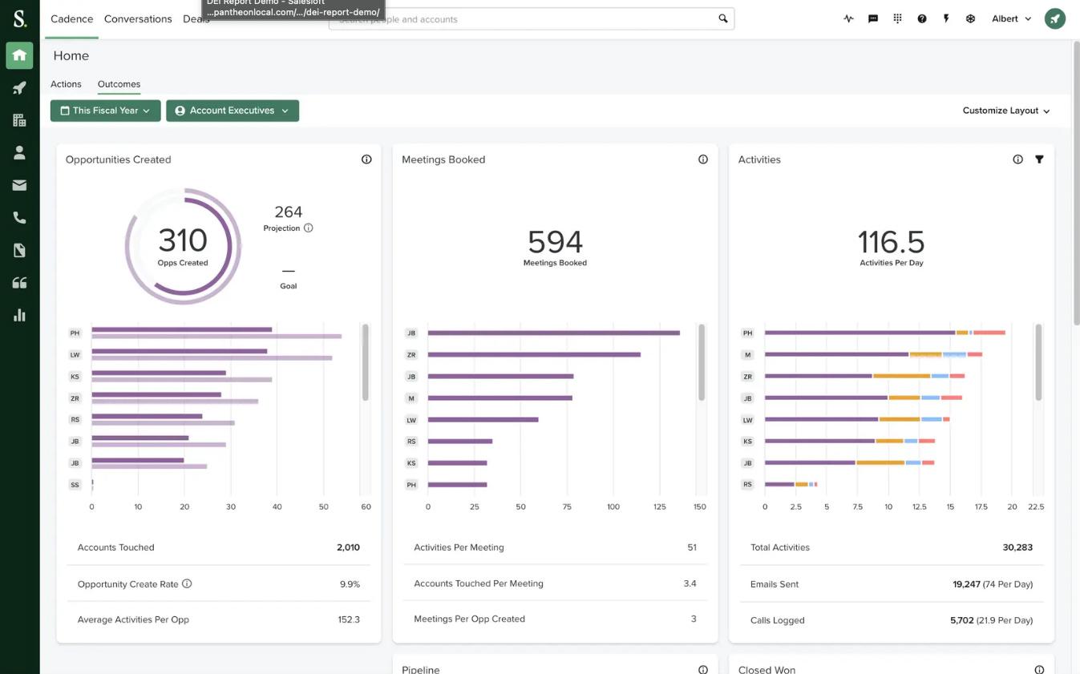Open the Activities card filter icon
The image size is (1080, 674).
click(x=1039, y=159)
